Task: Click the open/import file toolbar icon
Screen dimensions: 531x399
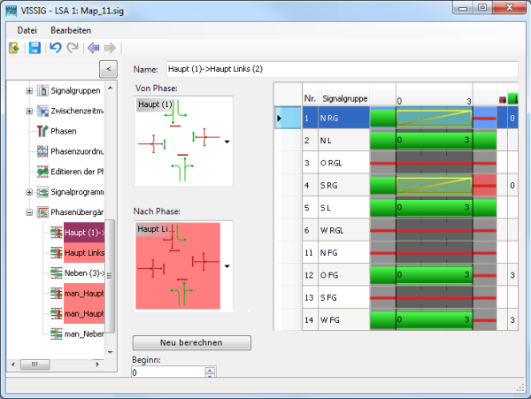Action: tap(14, 47)
